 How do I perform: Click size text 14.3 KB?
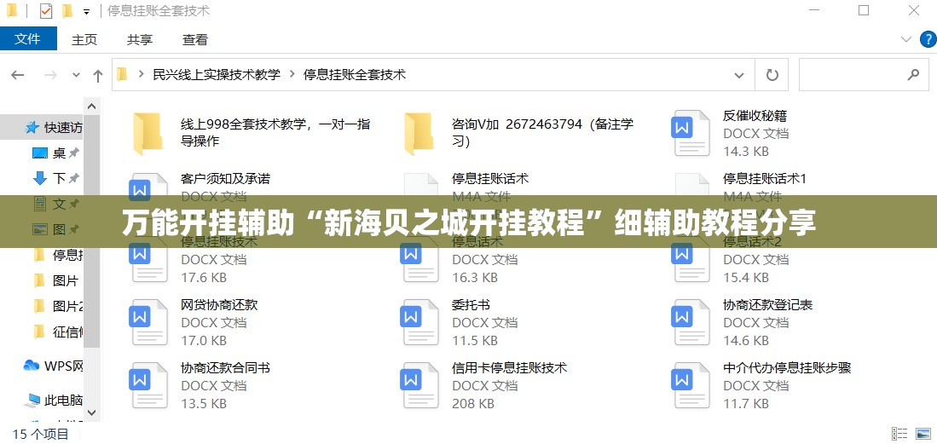tap(746, 151)
